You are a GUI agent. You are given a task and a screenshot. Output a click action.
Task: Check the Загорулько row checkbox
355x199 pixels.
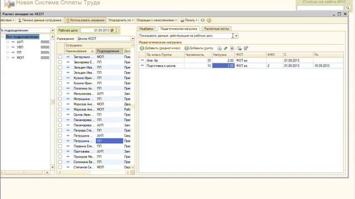[x=60, y=57]
